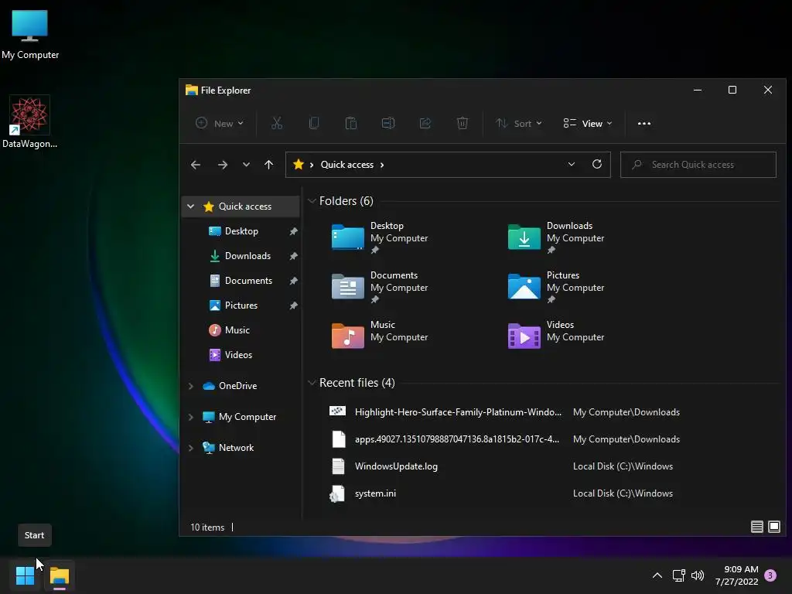The width and height of the screenshot is (792, 594).
Task: Switch to large thumbnails view icon
Action: point(773,527)
